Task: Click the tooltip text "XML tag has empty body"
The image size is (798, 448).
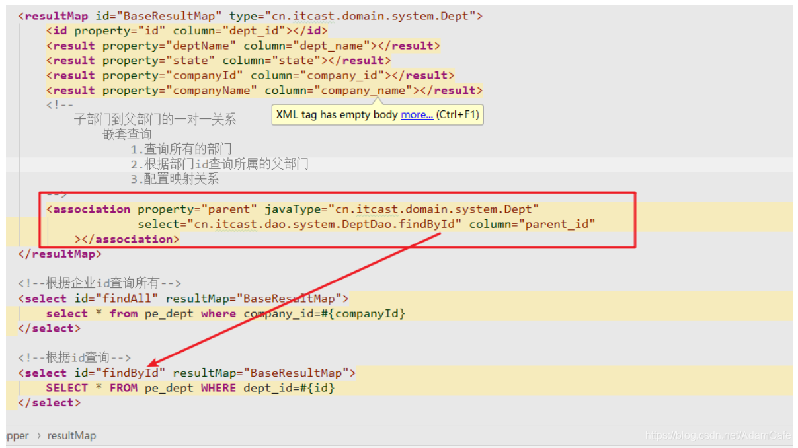Action: [x=337, y=114]
